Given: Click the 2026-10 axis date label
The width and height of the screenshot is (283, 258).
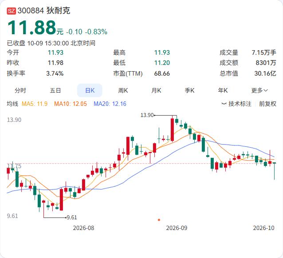Looking at the screenshot, I should coord(263,228).
